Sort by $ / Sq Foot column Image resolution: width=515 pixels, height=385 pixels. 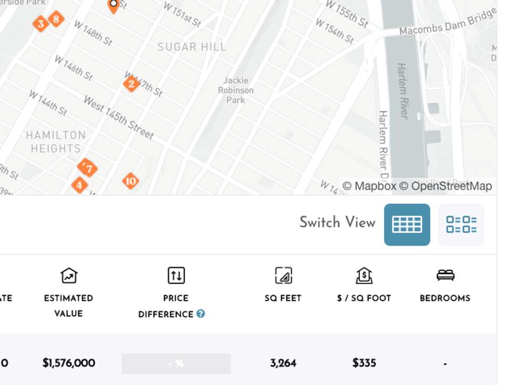[364, 298]
